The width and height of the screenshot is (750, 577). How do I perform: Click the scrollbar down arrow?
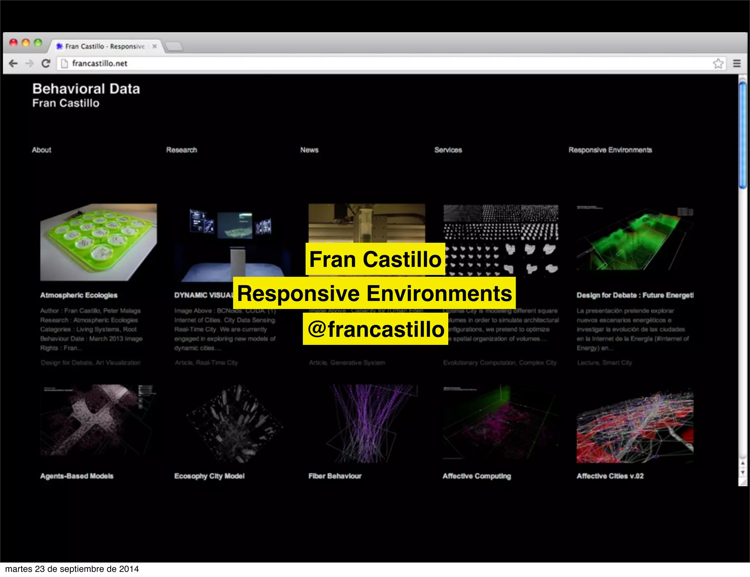pyautogui.click(x=743, y=472)
